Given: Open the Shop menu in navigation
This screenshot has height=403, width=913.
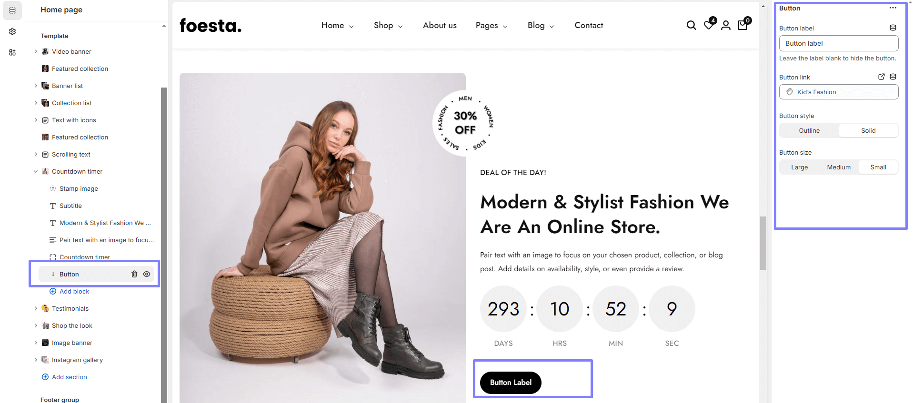Looking at the screenshot, I should coord(388,25).
